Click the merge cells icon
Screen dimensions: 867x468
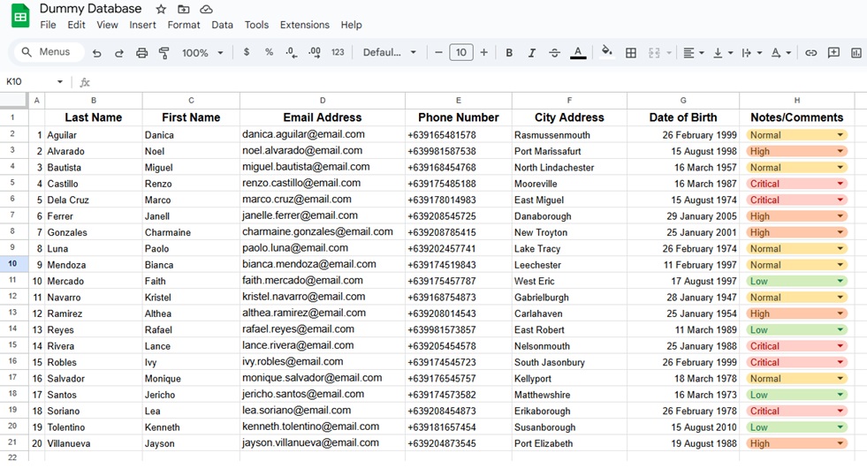(654, 53)
